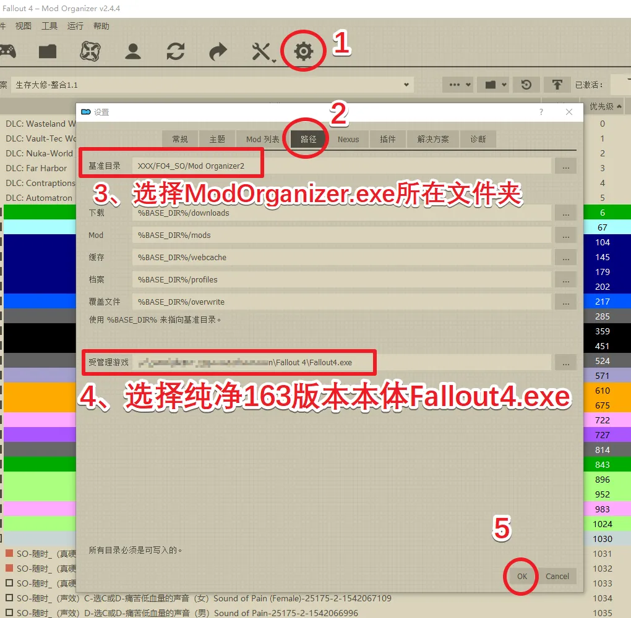This screenshot has height=618, width=631.
Task: Click the %BASE_DIR%/overwrite input field
Action: pyautogui.click(x=341, y=302)
